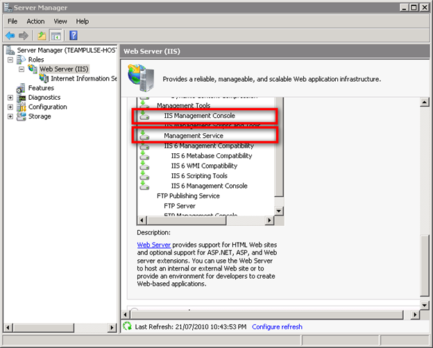Expand the Storage tree node
433x348 pixels.
click(10, 116)
